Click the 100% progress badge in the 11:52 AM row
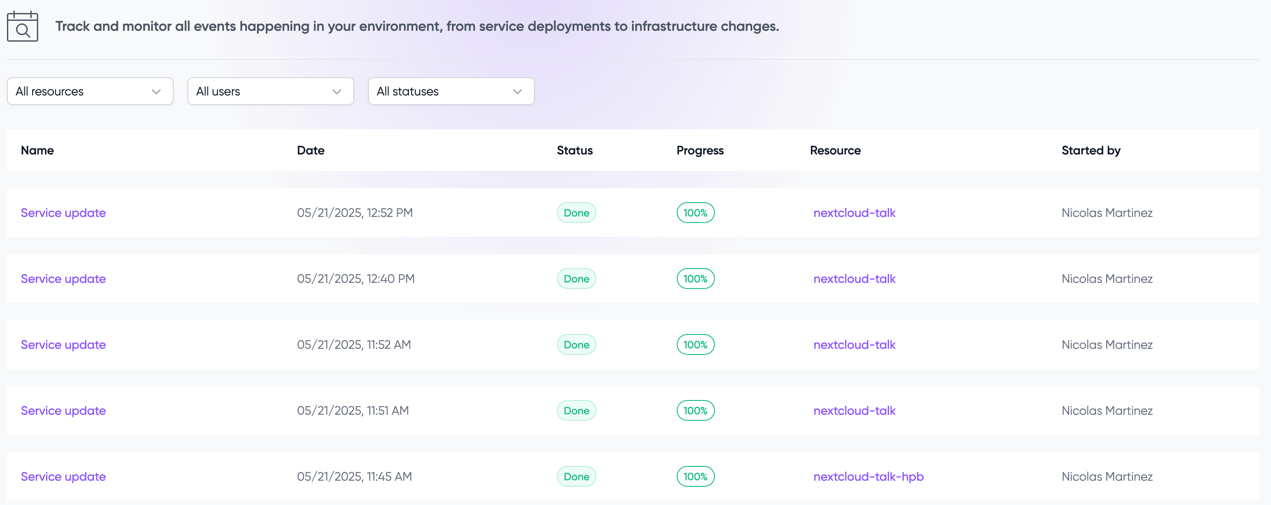The height and width of the screenshot is (505, 1271). point(695,345)
